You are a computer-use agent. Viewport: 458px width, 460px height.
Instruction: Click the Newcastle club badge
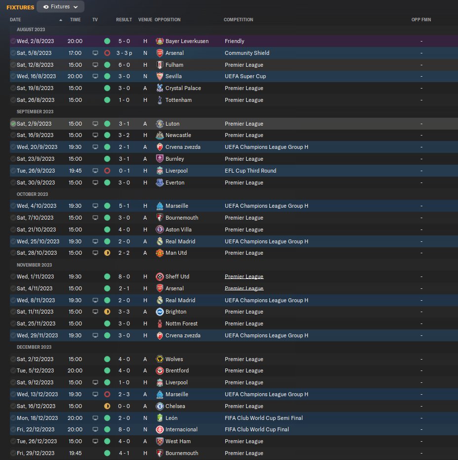coord(160,135)
